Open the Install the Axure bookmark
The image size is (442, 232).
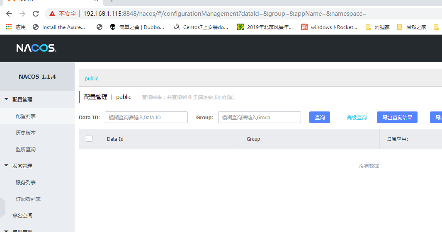tap(59, 27)
